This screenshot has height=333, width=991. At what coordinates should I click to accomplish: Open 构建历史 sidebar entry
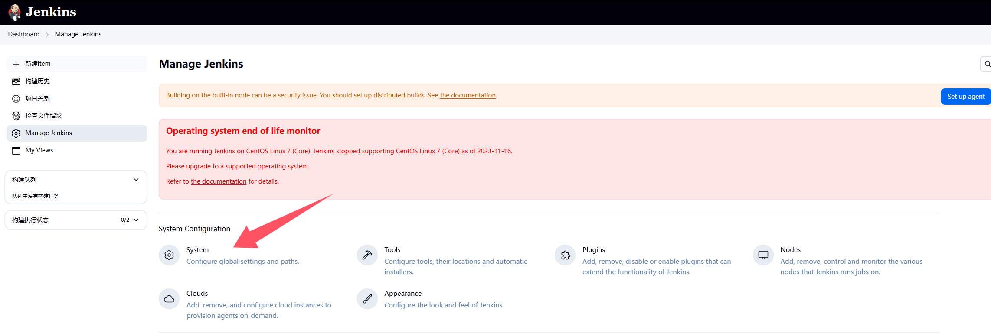77,81
